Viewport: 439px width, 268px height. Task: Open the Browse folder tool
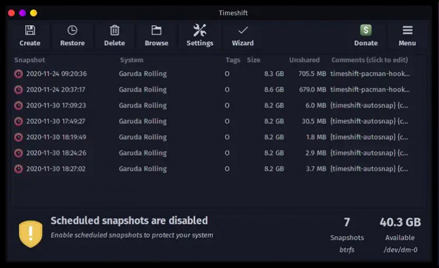point(156,30)
